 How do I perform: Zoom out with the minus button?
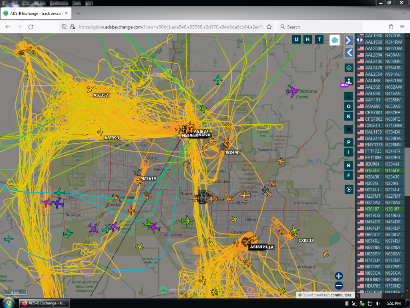click(339, 286)
